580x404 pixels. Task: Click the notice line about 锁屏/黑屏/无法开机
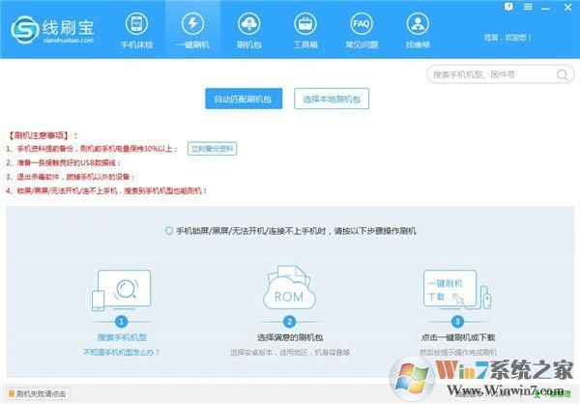[x=106, y=191]
